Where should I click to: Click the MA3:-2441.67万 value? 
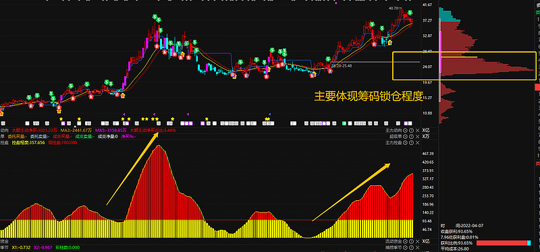click(x=76, y=131)
